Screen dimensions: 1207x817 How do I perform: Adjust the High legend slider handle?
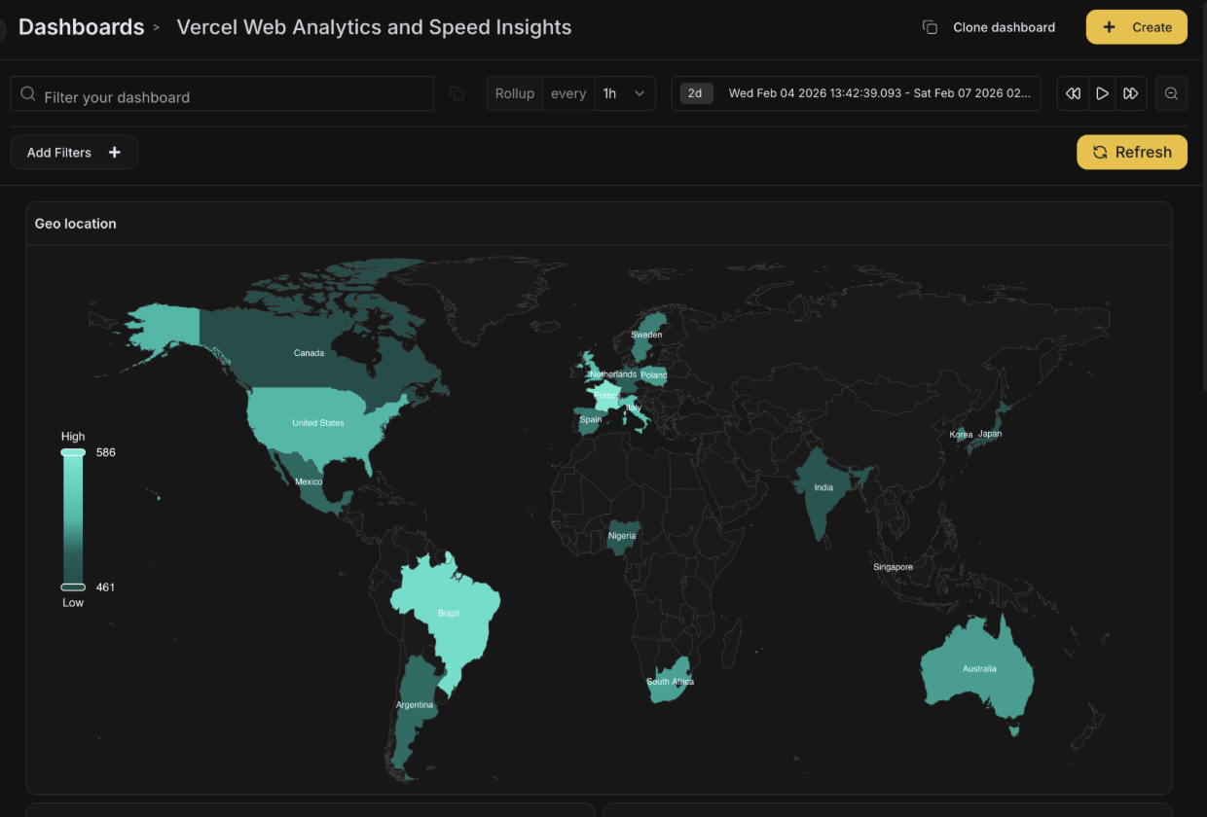point(73,452)
